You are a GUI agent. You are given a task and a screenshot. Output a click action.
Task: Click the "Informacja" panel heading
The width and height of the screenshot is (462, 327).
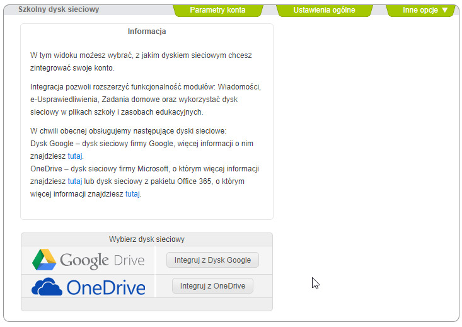[147, 32]
